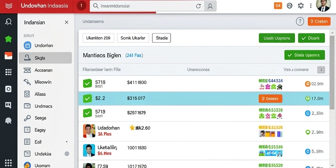Select the Scmk Ukarisr tab
The image size is (336, 168).
point(133,38)
